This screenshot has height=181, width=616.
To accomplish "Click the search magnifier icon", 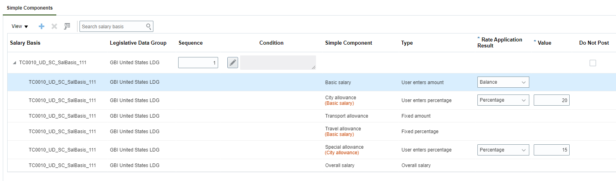I will pos(149,27).
